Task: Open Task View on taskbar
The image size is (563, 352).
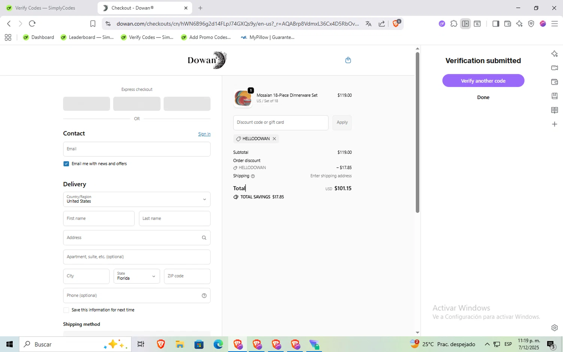Action: [141, 344]
